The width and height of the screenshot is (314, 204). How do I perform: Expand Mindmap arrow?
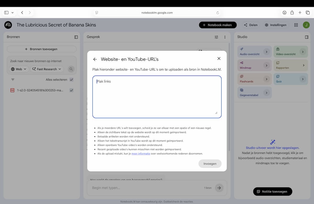point(266,65)
